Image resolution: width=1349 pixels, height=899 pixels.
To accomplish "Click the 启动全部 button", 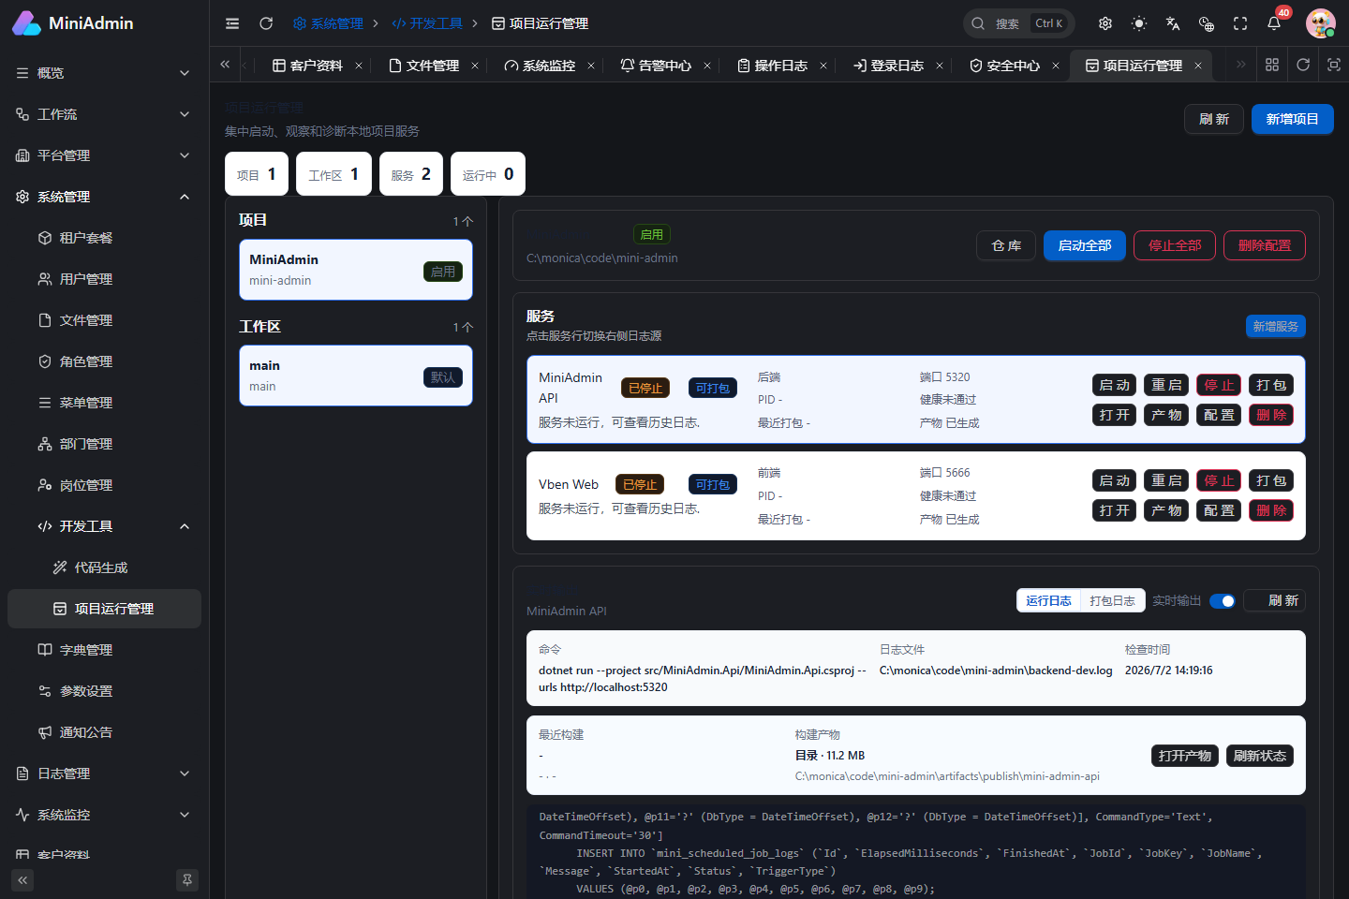I will pos(1085,245).
